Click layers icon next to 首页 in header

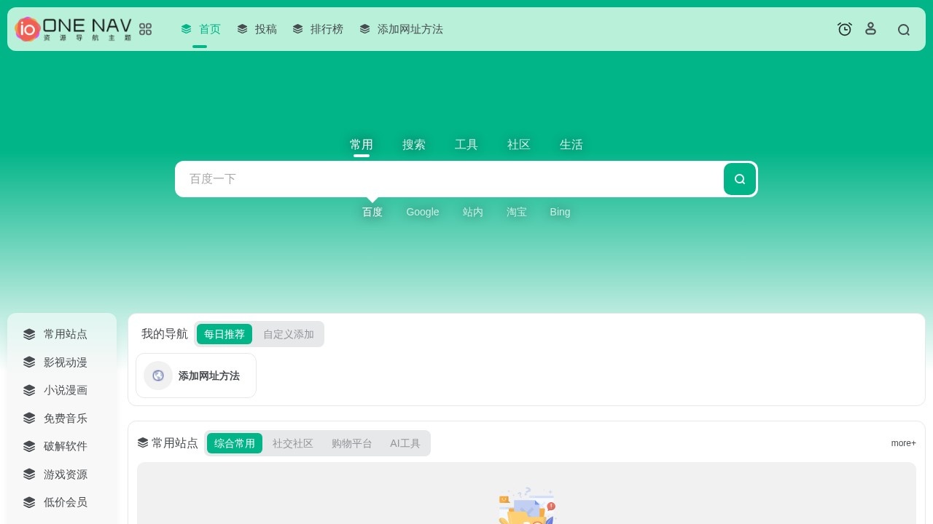[x=187, y=29]
